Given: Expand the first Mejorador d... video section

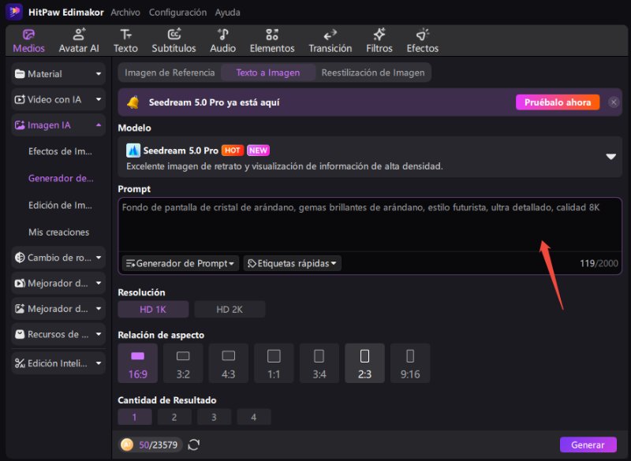Looking at the screenshot, I should (58, 284).
